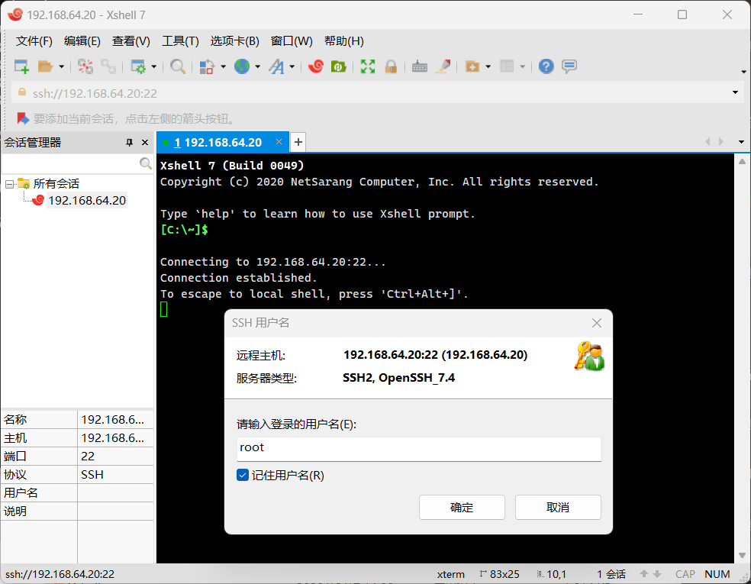The height and width of the screenshot is (584, 751).
Task: Confirm username with the 确定 button
Action: point(462,508)
